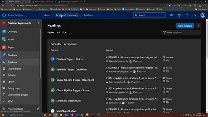Click the user profile avatar
This screenshot has width=208, height=117.
coord(203,15)
